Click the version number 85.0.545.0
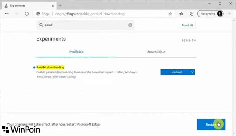Image resolution: width=236 pixels, height=136 pixels. coord(189,40)
